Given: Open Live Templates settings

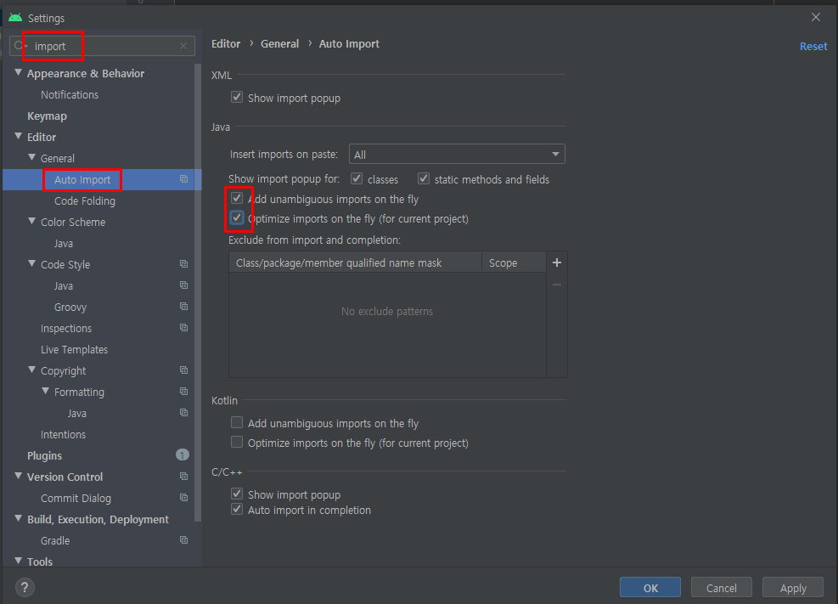Looking at the screenshot, I should point(74,349).
